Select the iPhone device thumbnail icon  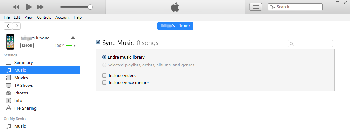(10, 41)
